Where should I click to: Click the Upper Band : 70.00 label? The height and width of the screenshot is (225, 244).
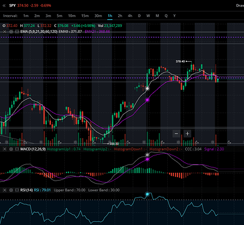70,190
